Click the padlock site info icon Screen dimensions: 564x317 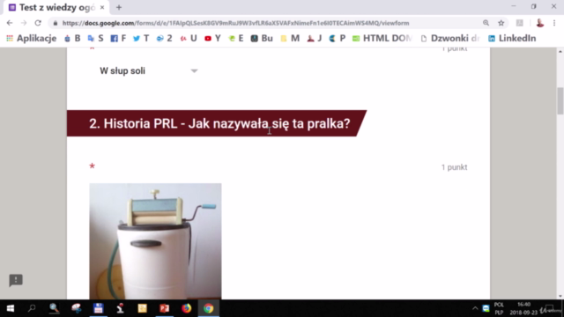(x=55, y=23)
